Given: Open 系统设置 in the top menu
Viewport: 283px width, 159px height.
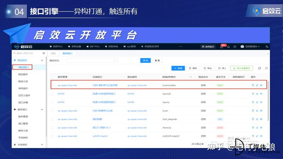Looking at the screenshot, I should coord(75,47).
